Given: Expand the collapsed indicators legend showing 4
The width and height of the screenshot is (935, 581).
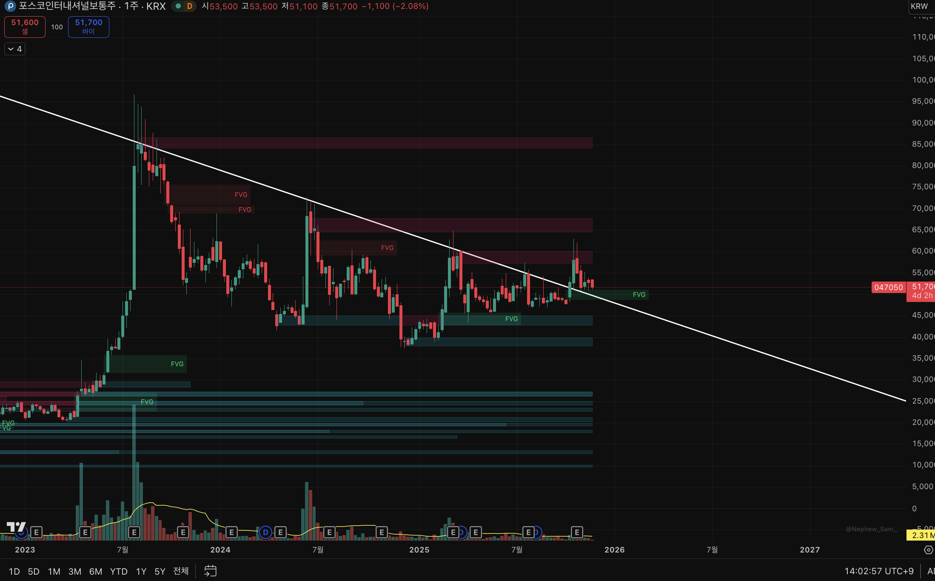Looking at the screenshot, I should [x=15, y=49].
